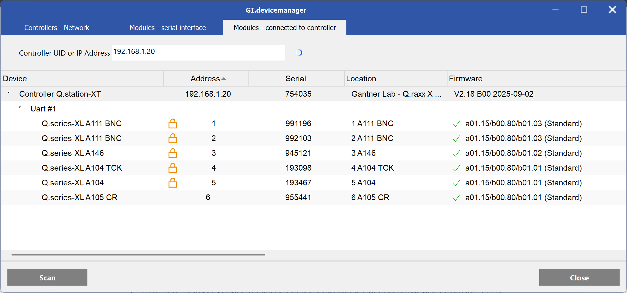Click green checkmark on A105 CR firmware

point(456,198)
